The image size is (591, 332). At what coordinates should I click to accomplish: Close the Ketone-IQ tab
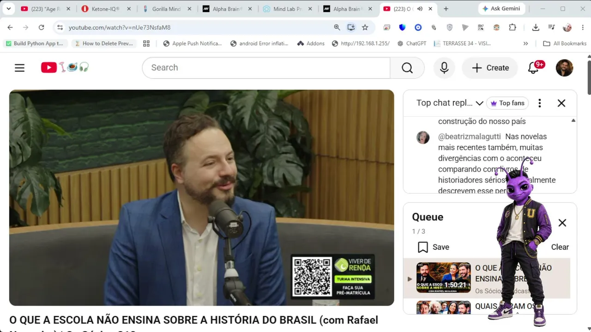coord(128,9)
